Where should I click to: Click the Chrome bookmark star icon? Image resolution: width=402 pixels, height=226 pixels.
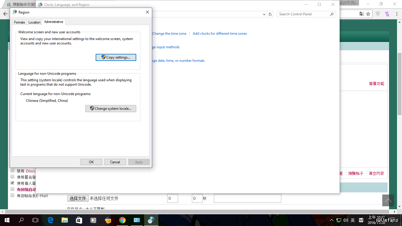coord(368,14)
